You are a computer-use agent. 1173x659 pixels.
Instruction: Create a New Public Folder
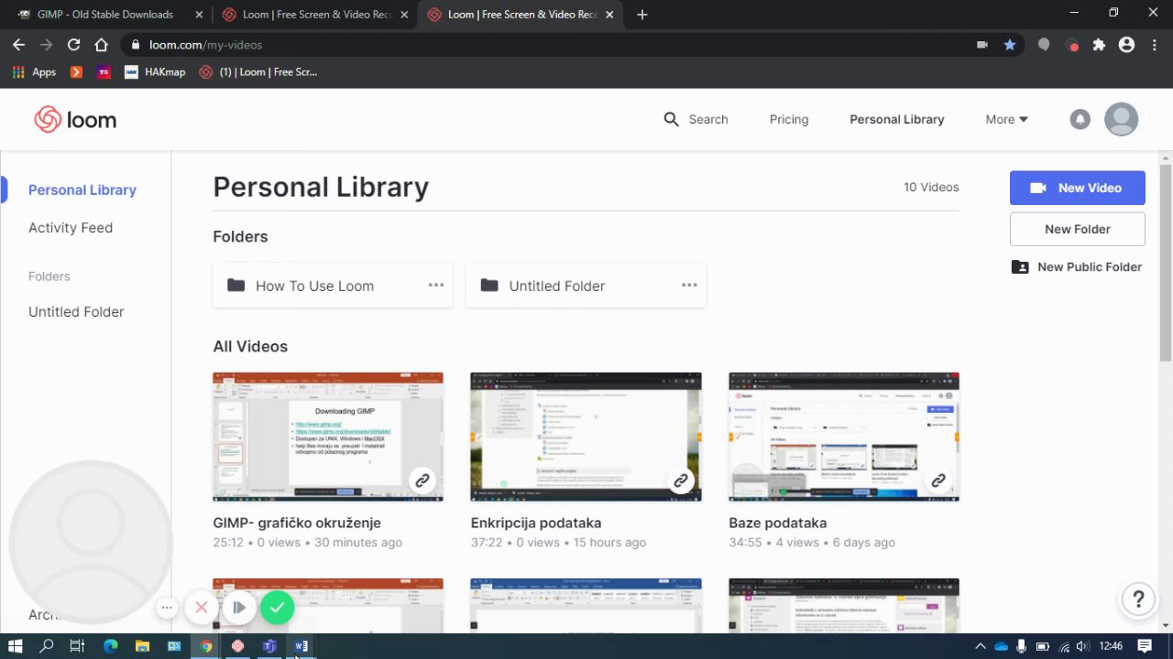[x=1078, y=267]
